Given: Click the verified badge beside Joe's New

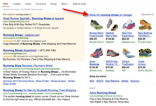Looking at the screenshot, I should (139, 42).
